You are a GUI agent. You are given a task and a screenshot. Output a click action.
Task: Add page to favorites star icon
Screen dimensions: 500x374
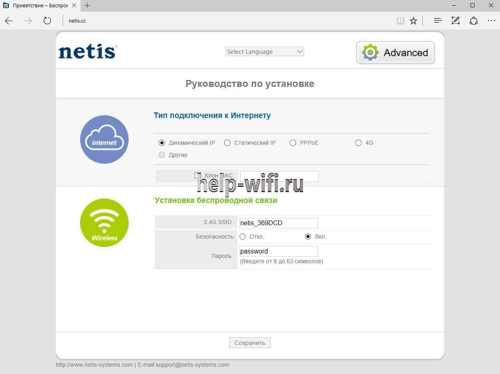pos(413,21)
